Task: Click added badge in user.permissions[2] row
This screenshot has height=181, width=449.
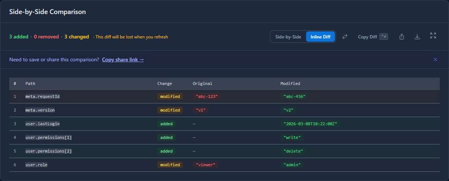Action: [167, 151]
